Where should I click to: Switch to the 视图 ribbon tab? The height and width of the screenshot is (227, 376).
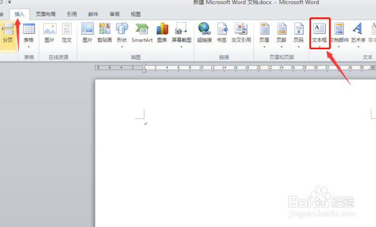pyautogui.click(x=135, y=15)
